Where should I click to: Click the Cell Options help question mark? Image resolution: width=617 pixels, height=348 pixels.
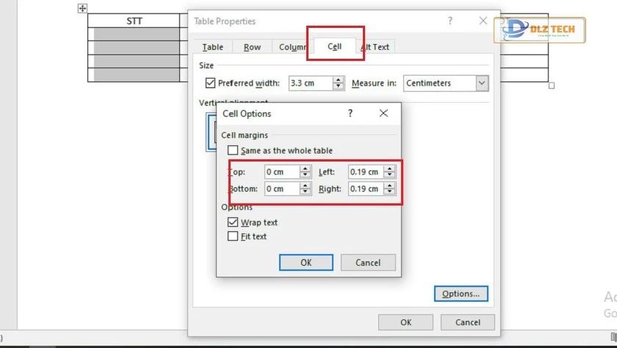[350, 113]
